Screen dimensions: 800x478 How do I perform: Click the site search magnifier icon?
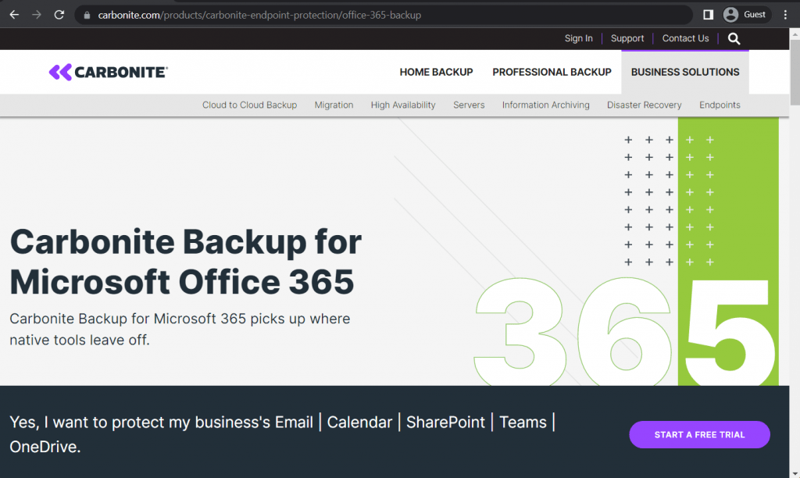[x=734, y=39]
